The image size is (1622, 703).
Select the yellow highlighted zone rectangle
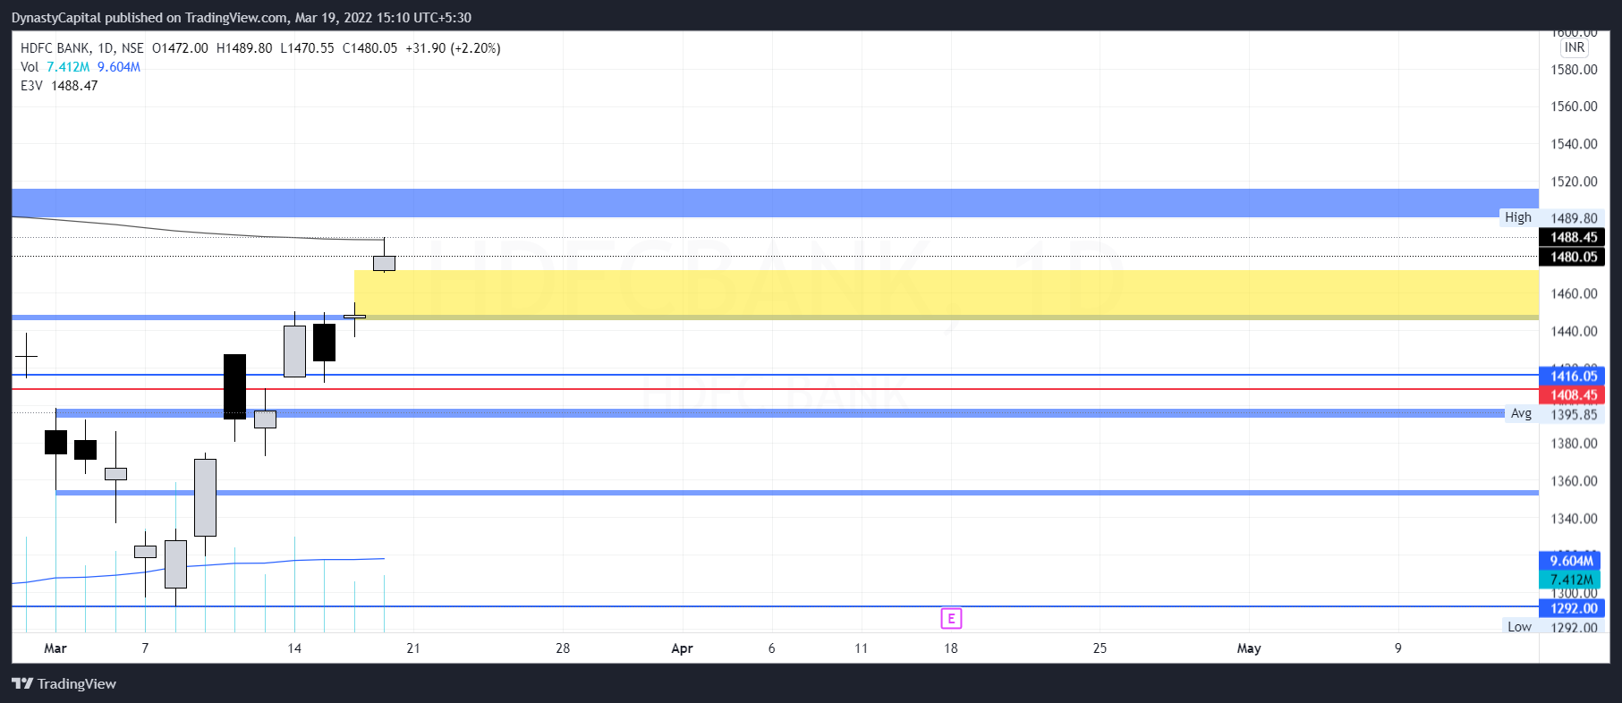947,294
